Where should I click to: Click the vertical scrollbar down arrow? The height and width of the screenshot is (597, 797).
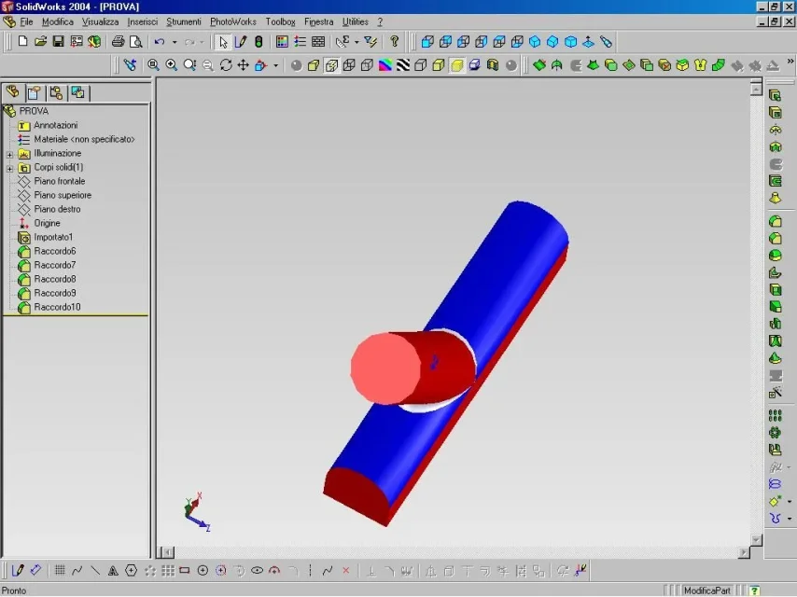pyautogui.click(x=756, y=539)
